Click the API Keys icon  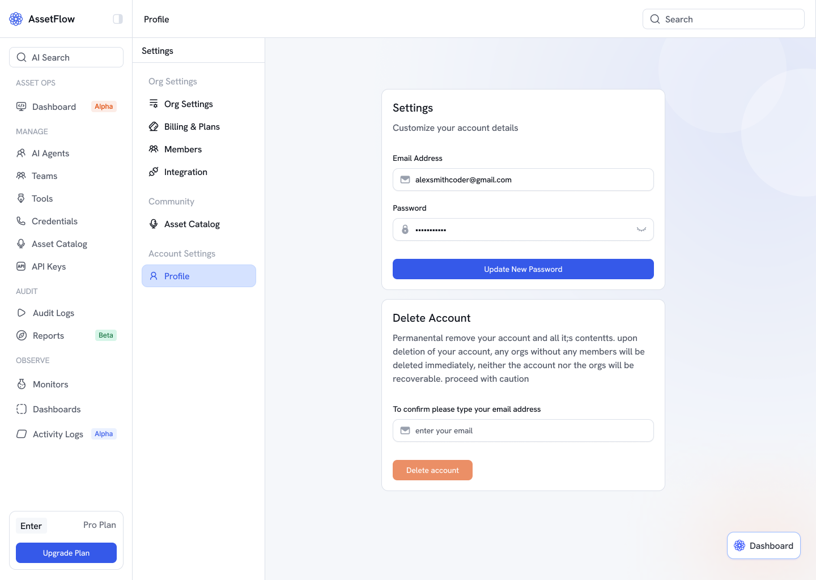(x=21, y=266)
